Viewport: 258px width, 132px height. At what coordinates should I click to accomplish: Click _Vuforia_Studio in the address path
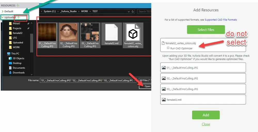click(68, 11)
